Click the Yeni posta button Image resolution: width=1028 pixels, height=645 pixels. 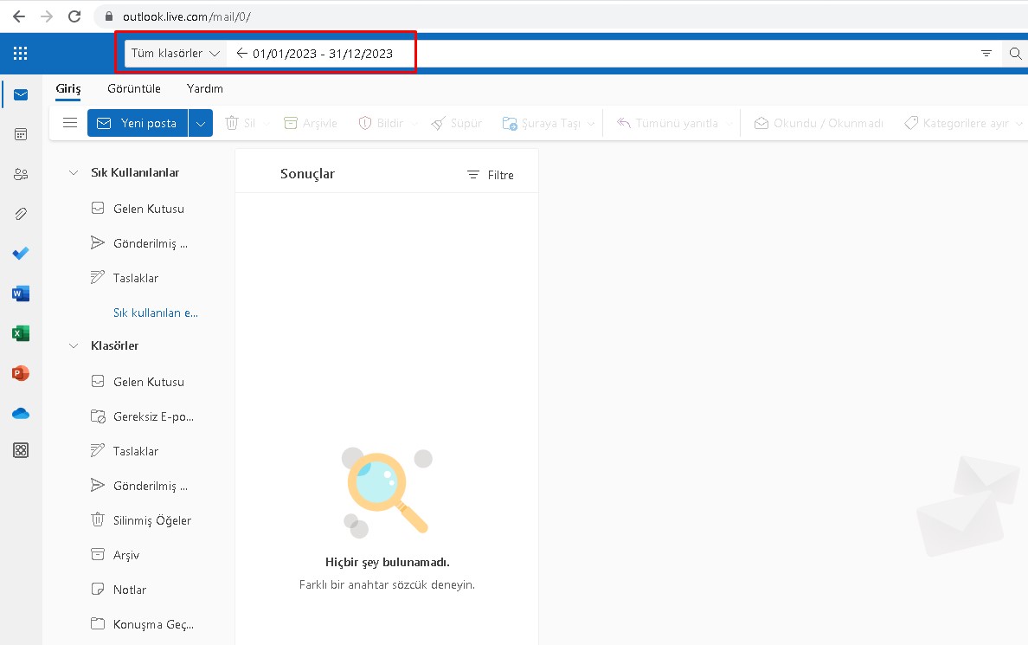tap(138, 122)
